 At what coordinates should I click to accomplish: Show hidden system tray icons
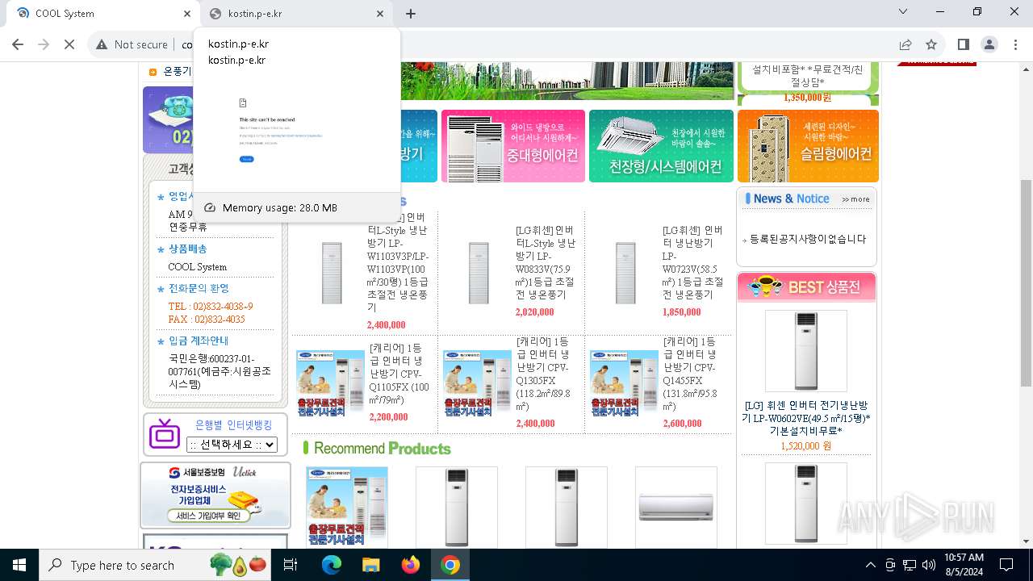(x=870, y=565)
